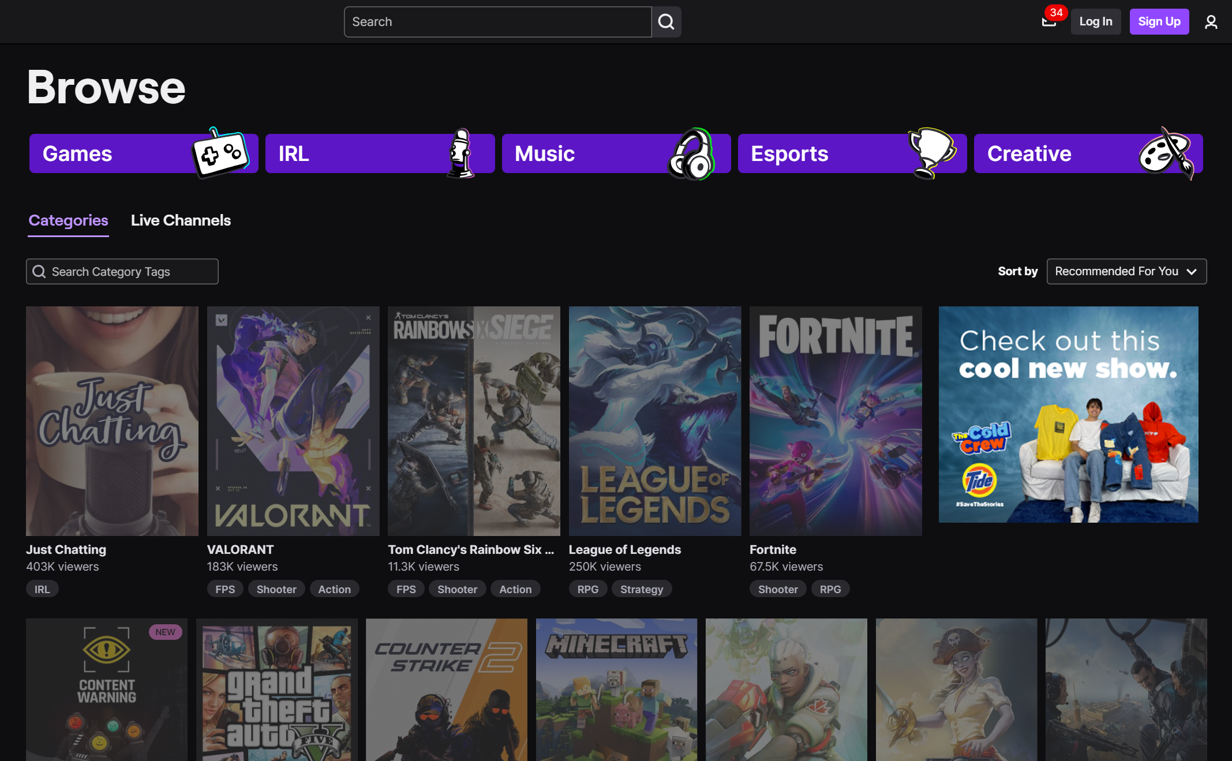Click the 403K viewers text
Image resolution: width=1232 pixels, height=761 pixels.
pyautogui.click(x=62, y=567)
